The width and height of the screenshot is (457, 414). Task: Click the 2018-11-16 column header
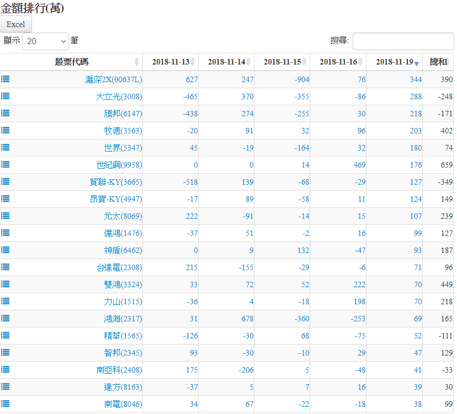(x=338, y=62)
